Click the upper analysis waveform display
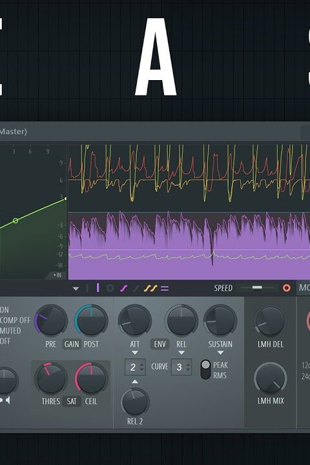Screen dimensions: 310x465 click(x=189, y=178)
